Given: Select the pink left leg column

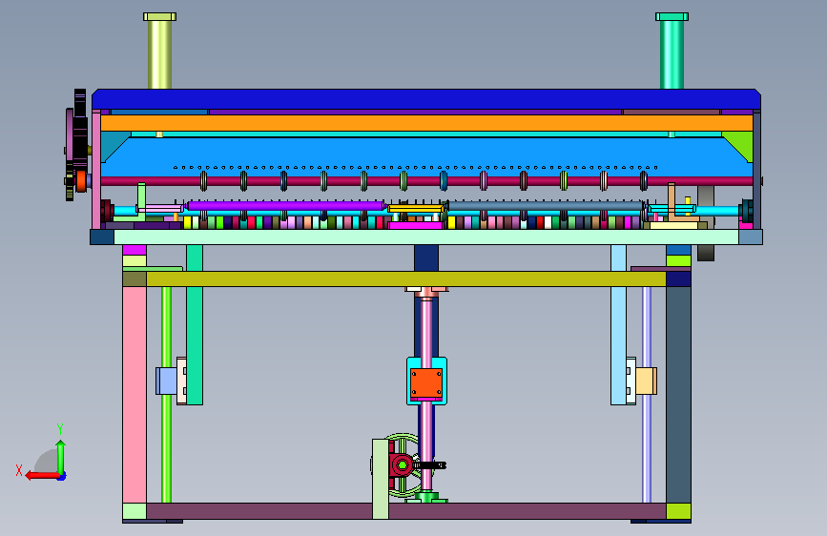Looking at the screenshot, I should pyautogui.click(x=134, y=395).
